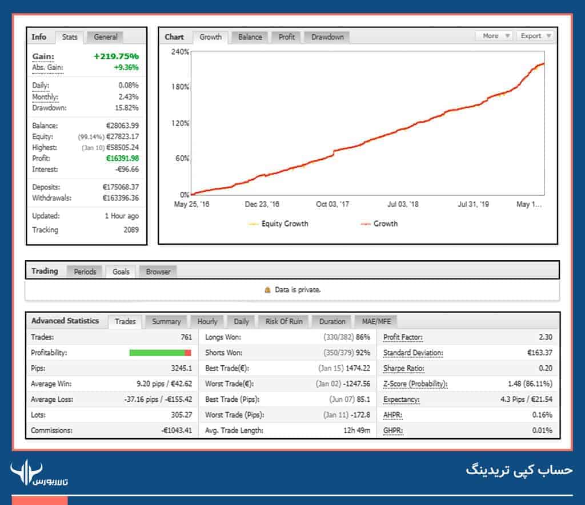Click inside the Growth chart area
The width and height of the screenshot is (585, 505).
pyautogui.click(x=366, y=126)
